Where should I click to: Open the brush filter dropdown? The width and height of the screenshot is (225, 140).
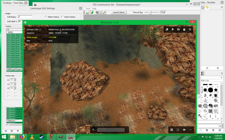(x=221, y=77)
